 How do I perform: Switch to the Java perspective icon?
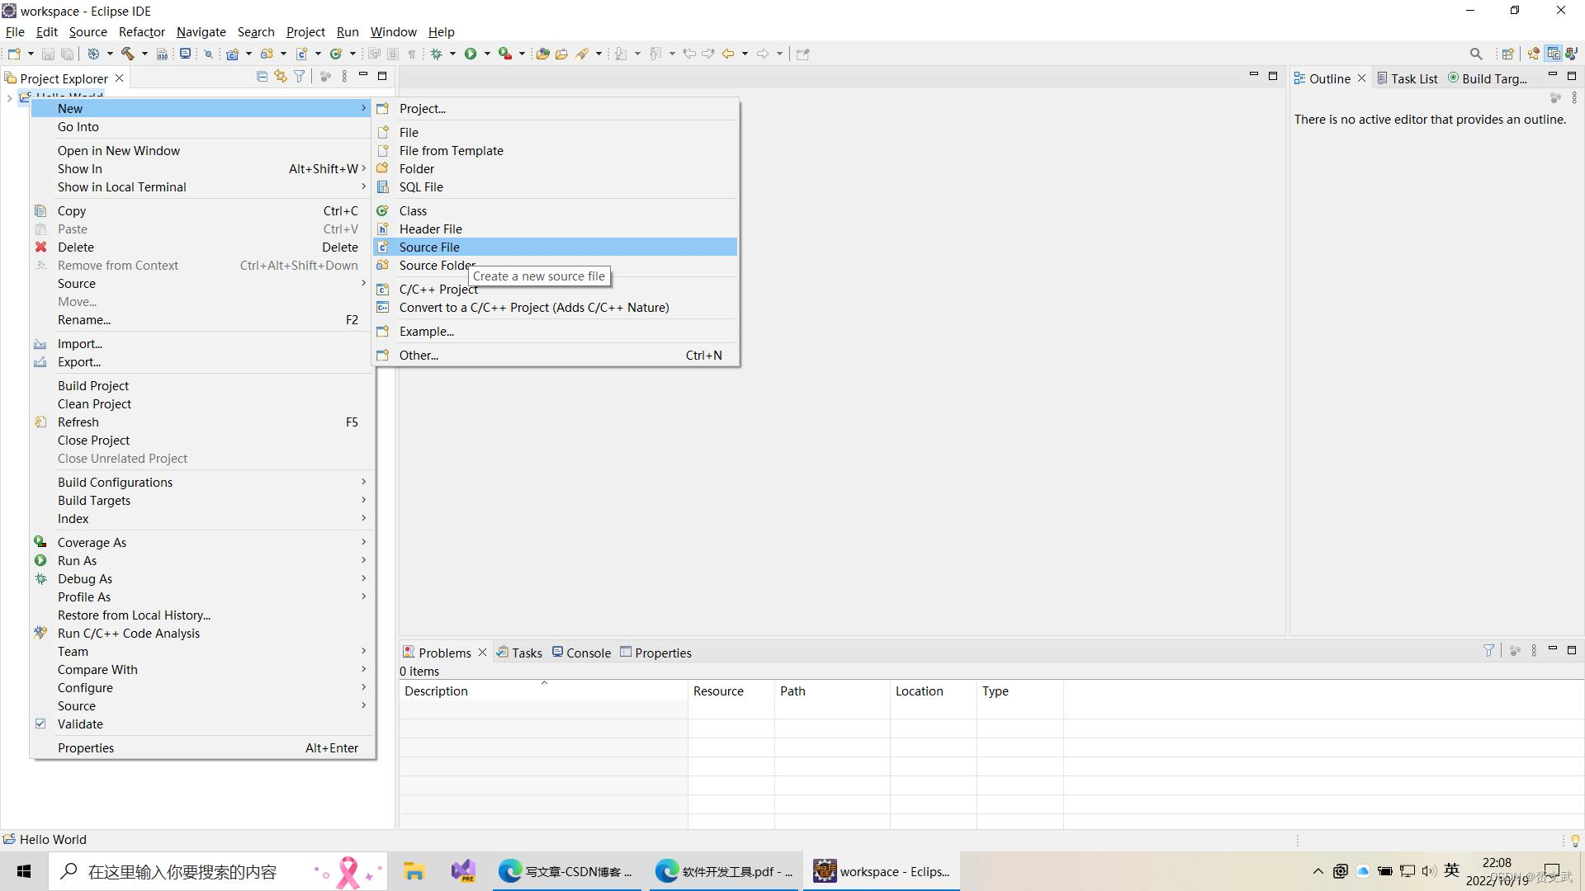pyautogui.click(x=1572, y=54)
